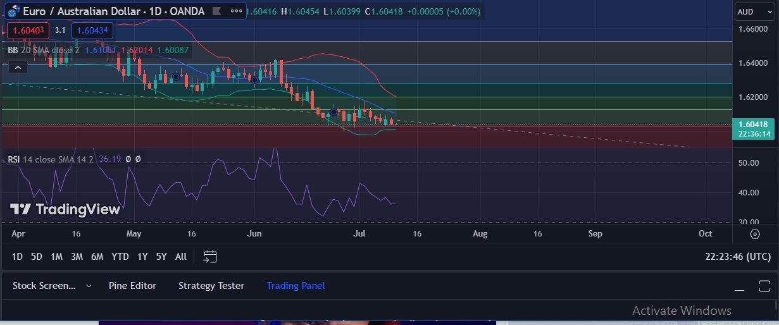779x325 pixels.
Task: Click the 22:23:46 (UTC) timezone clock
Action: pos(738,257)
